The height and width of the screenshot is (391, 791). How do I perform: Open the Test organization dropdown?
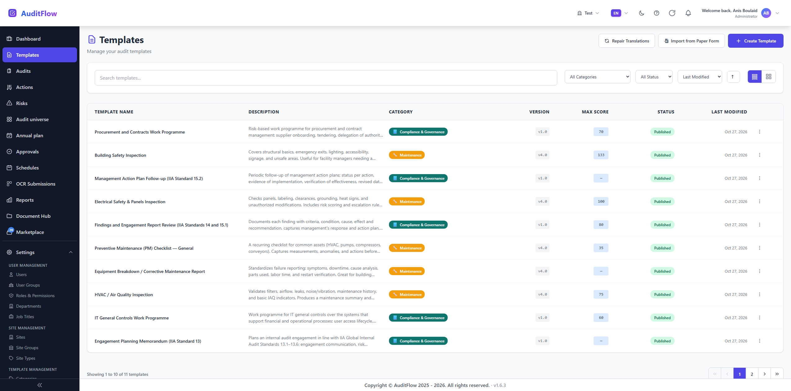point(588,13)
